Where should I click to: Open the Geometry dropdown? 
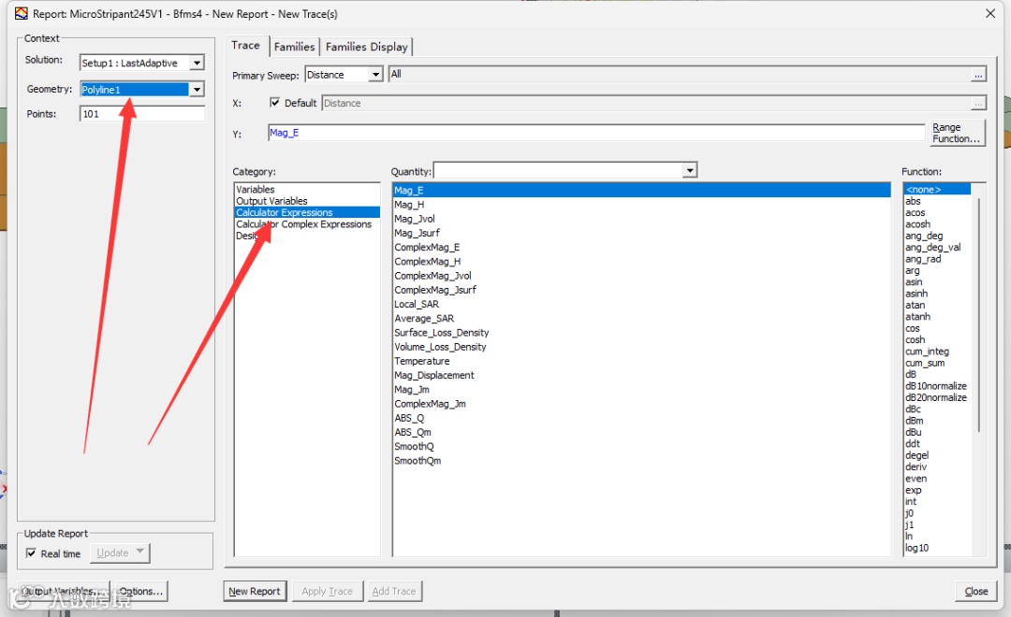pyautogui.click(x=197, y=90)
